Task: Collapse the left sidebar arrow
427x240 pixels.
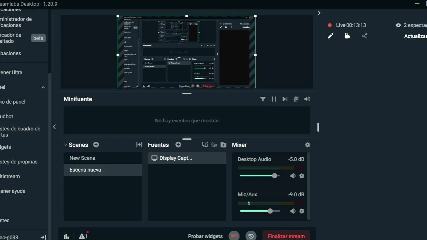Action: (x=54, y=127)
